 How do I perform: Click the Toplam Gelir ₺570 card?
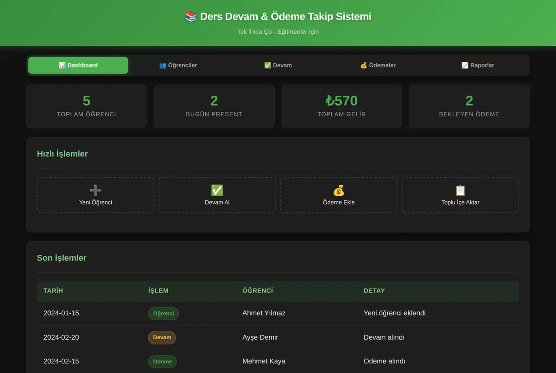(x=341, y=106)
